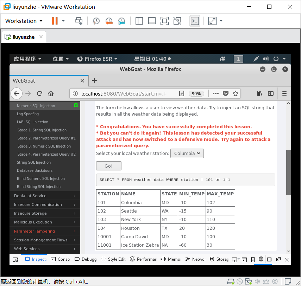The height and width of the screenshot is (286, 301).
Task: Open the Workstation menu
Action: [24, 21]
